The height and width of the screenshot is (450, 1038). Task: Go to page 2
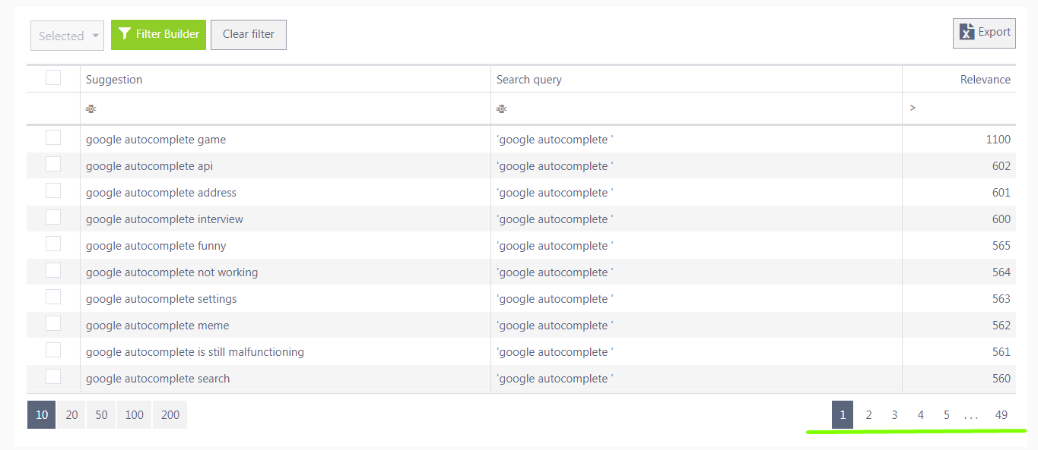click(868, 414)
